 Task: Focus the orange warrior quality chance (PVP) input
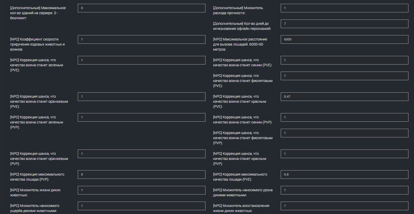click(x=141, y=154)
